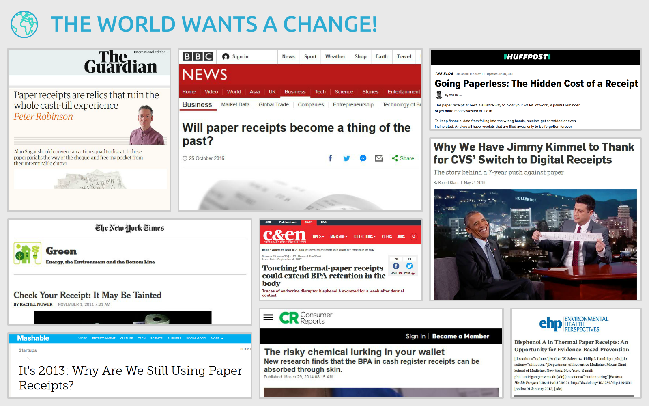Click RACHEL NUWER byline on NYT article
Image resolution: width=649 pixels, height=406 pixels.
tap(36, 304)
